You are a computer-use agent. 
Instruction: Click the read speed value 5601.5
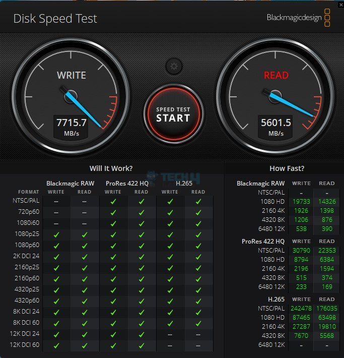pyautogui.click(x=276, y=123)
